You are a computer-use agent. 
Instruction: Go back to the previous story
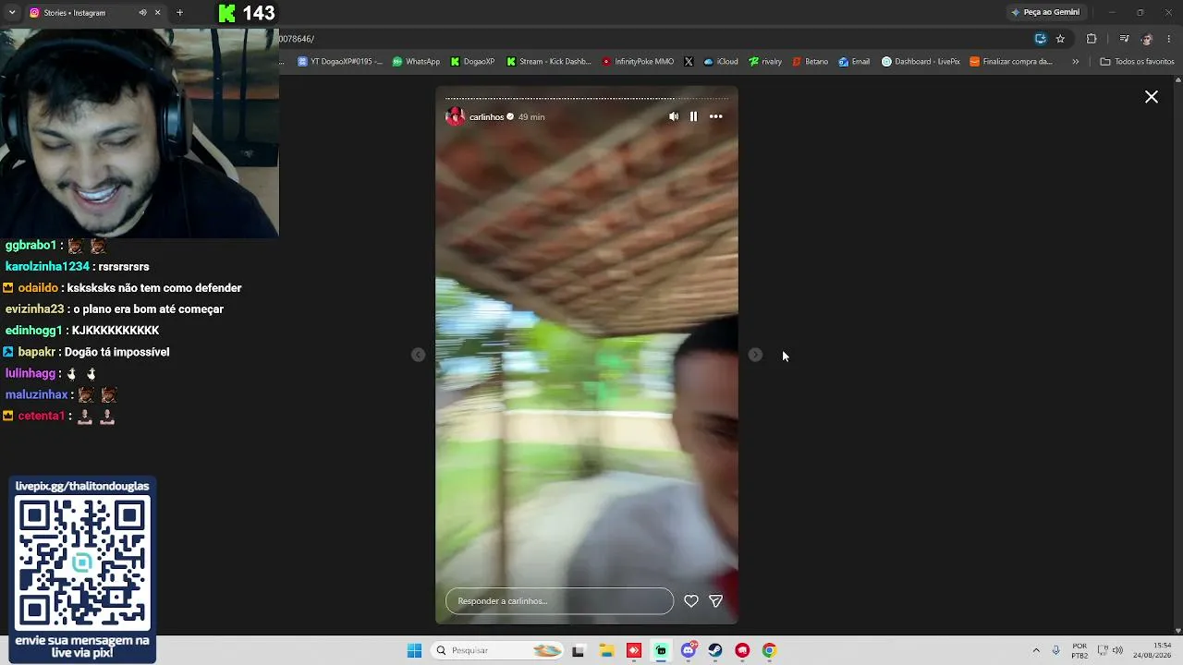click(x=419, y=355)
